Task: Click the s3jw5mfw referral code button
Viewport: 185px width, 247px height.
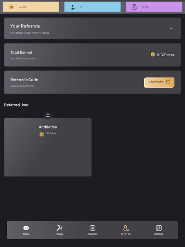Action: point(159,82)
